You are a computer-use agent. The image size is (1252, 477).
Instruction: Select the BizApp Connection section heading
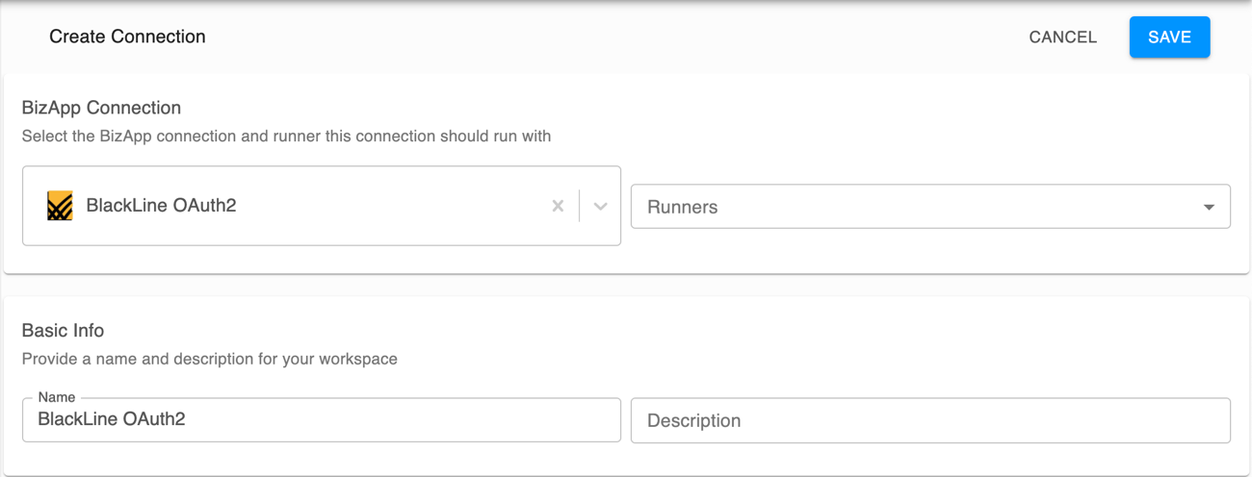tap(101, 108)
